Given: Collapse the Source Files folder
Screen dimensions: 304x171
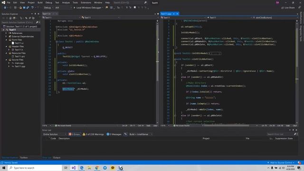Looking at the screenshot, I should (6, 60).
